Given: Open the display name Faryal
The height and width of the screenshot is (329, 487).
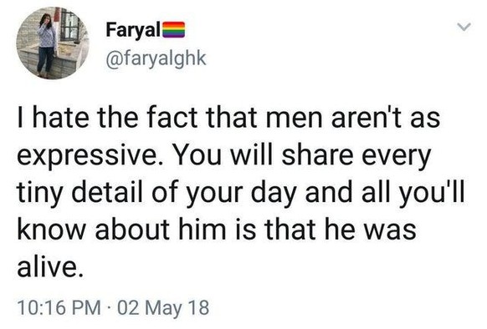Looking at the screenshot, I should pyautogui.click(x=134, y=30).
